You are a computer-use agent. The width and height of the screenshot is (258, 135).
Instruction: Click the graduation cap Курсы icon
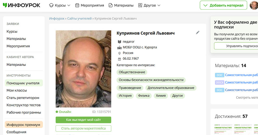tap(51, 5)
